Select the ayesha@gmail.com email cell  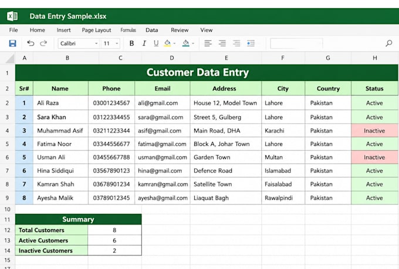point(163,198)
